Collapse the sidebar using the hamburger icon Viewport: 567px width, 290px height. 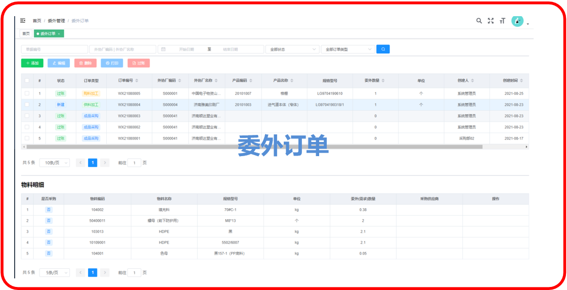tap(23, 21)
